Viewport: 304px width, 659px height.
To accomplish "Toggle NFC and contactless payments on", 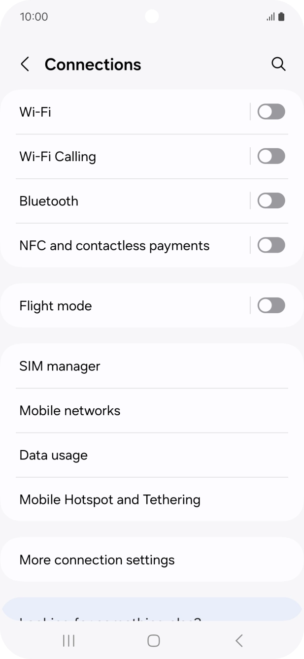I will (x=270, y=245).
